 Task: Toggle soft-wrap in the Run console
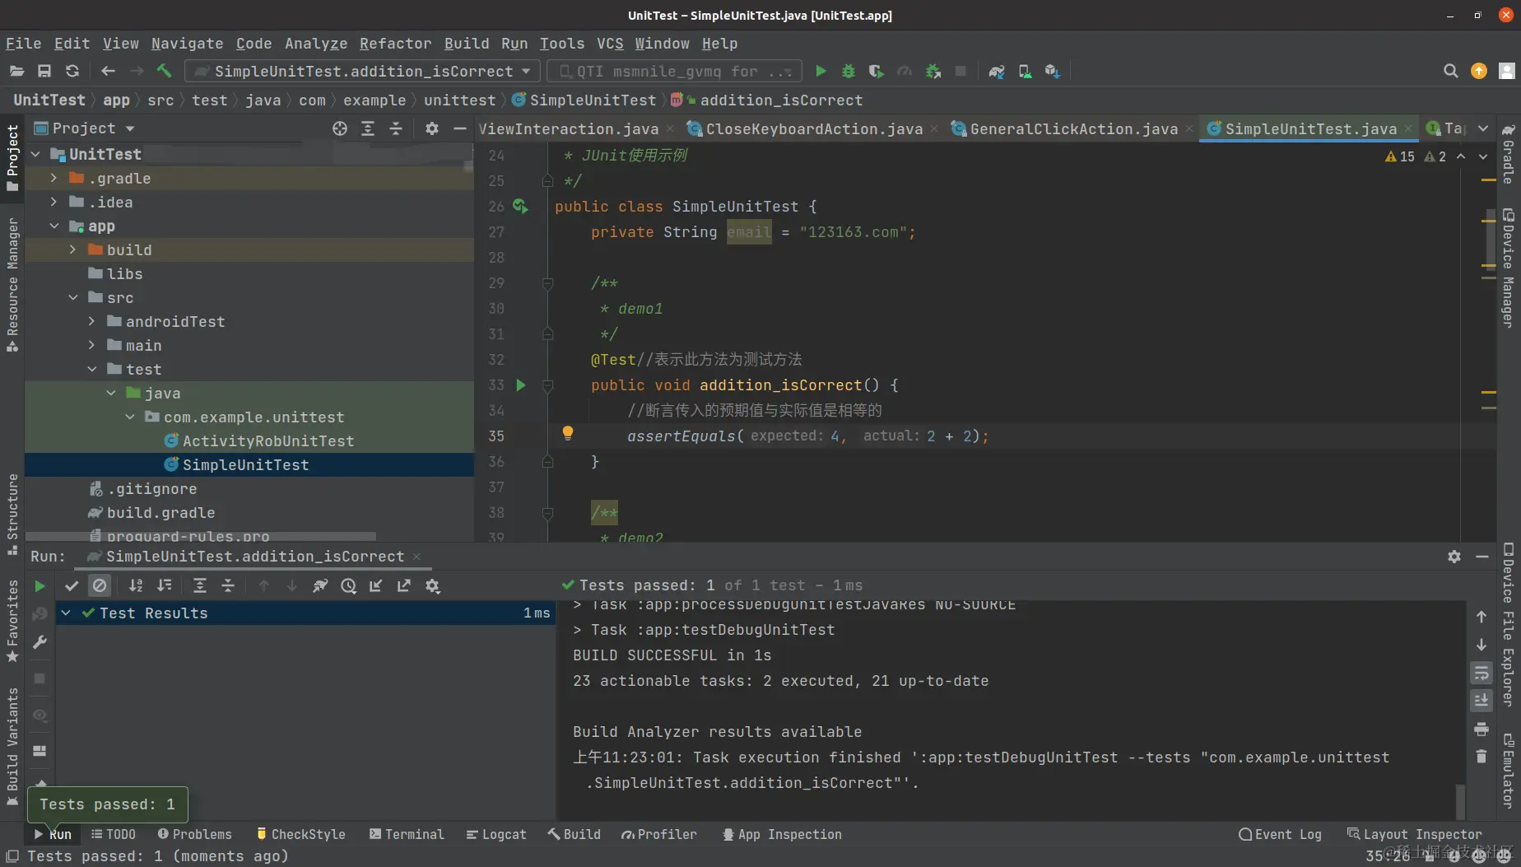tap(1481, 674)
